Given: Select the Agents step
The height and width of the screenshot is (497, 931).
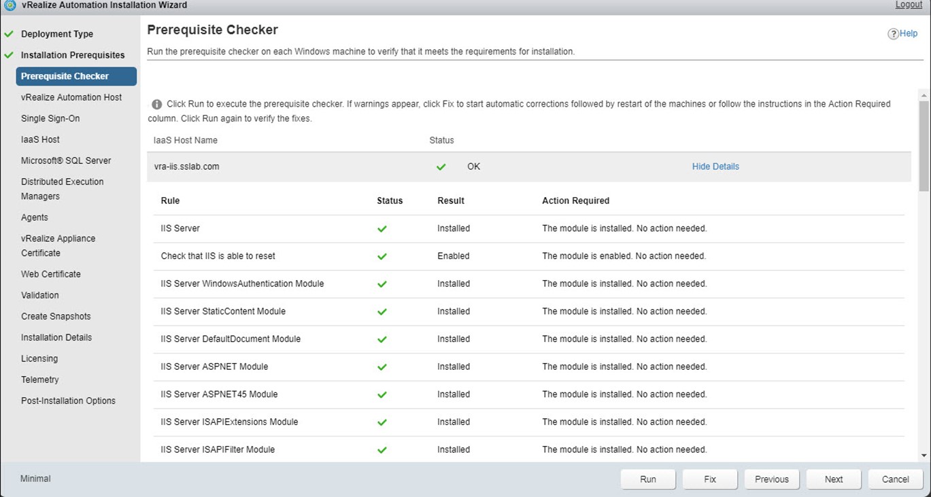Looking at the screenshot, I should [35, 218].
